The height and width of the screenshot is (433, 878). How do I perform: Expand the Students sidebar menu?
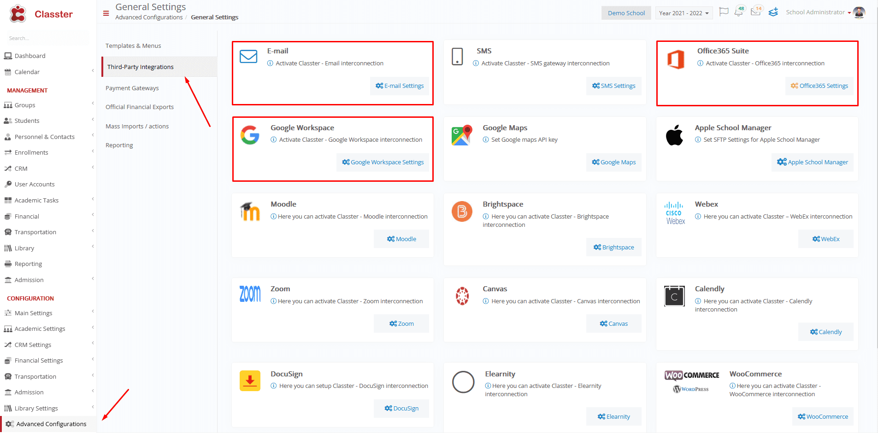point(48,121)
